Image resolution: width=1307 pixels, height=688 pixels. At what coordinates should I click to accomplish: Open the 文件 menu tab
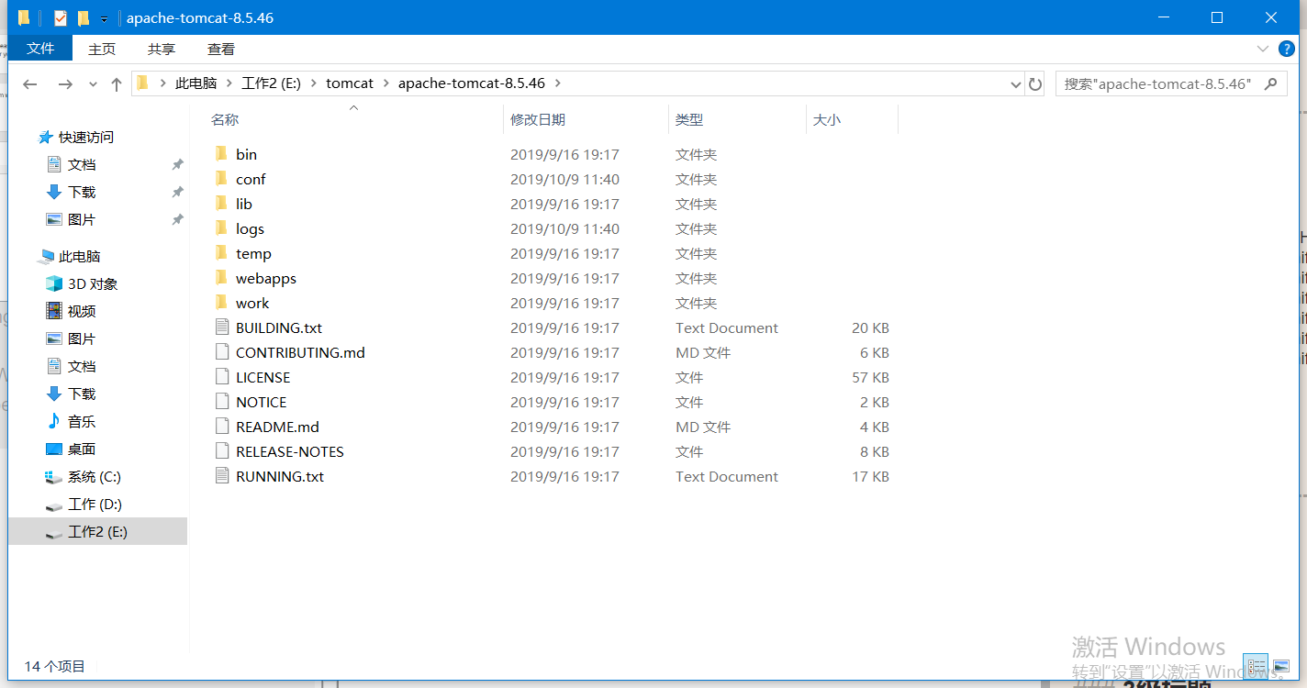40,49
